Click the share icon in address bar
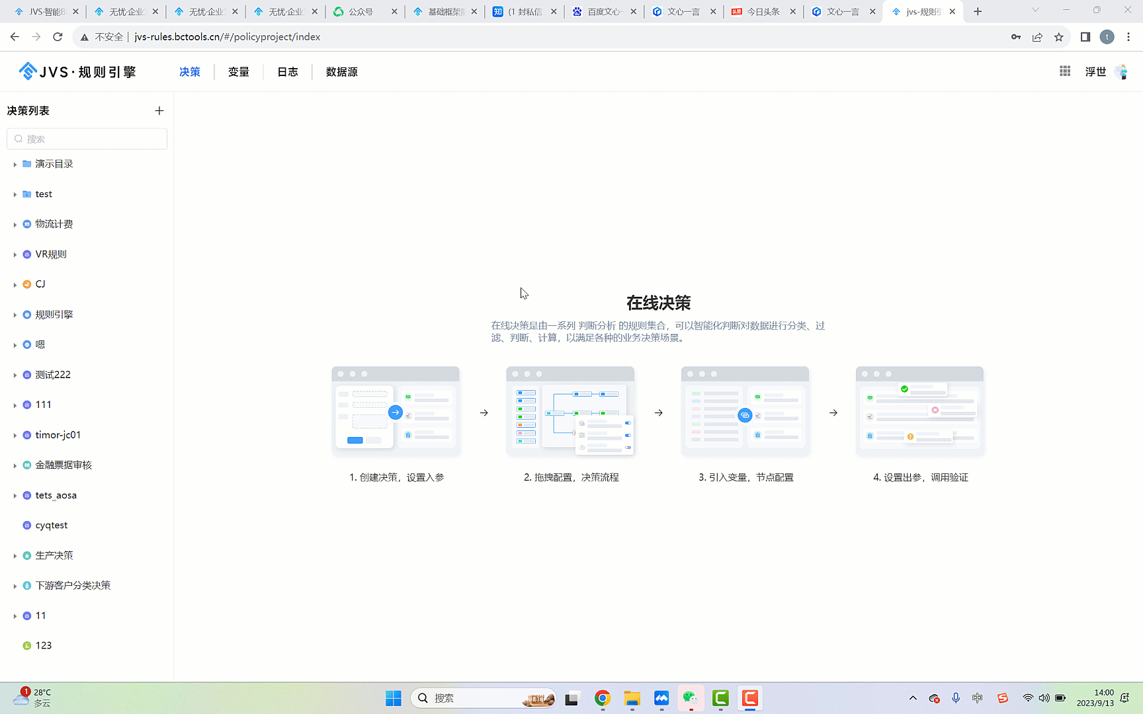This screenshot has width=1143, height=714. click(1037, 37)
